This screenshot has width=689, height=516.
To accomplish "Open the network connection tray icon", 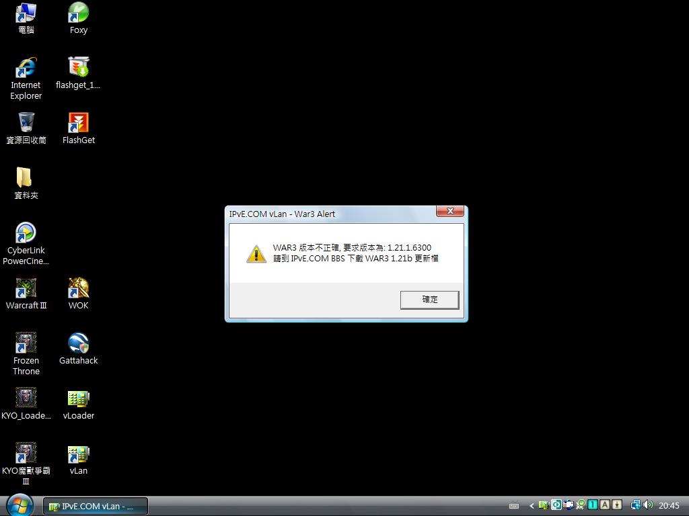I will [635, 505].
